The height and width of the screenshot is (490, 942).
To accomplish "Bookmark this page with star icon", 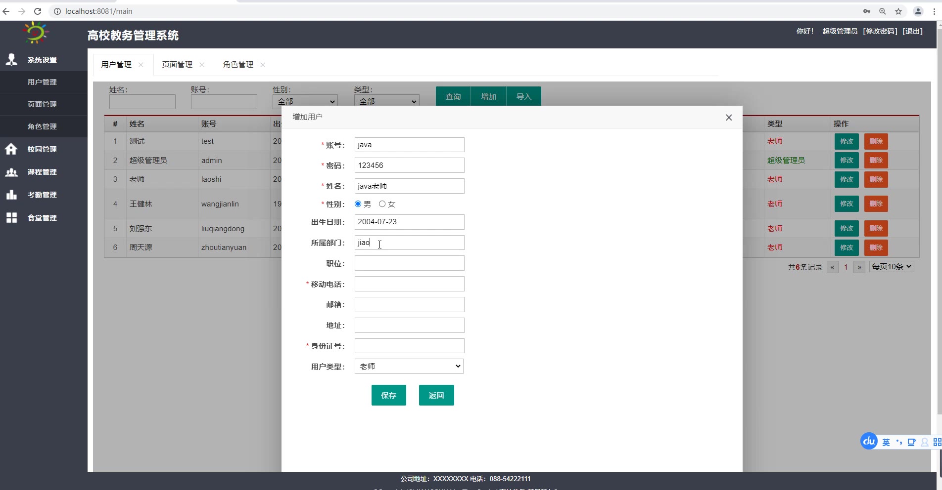I will point(898,11).
